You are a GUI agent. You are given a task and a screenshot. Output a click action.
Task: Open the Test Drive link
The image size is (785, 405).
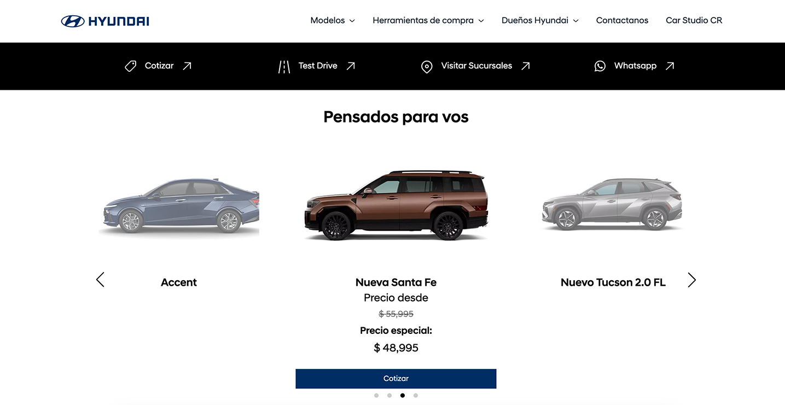[318, 66]
